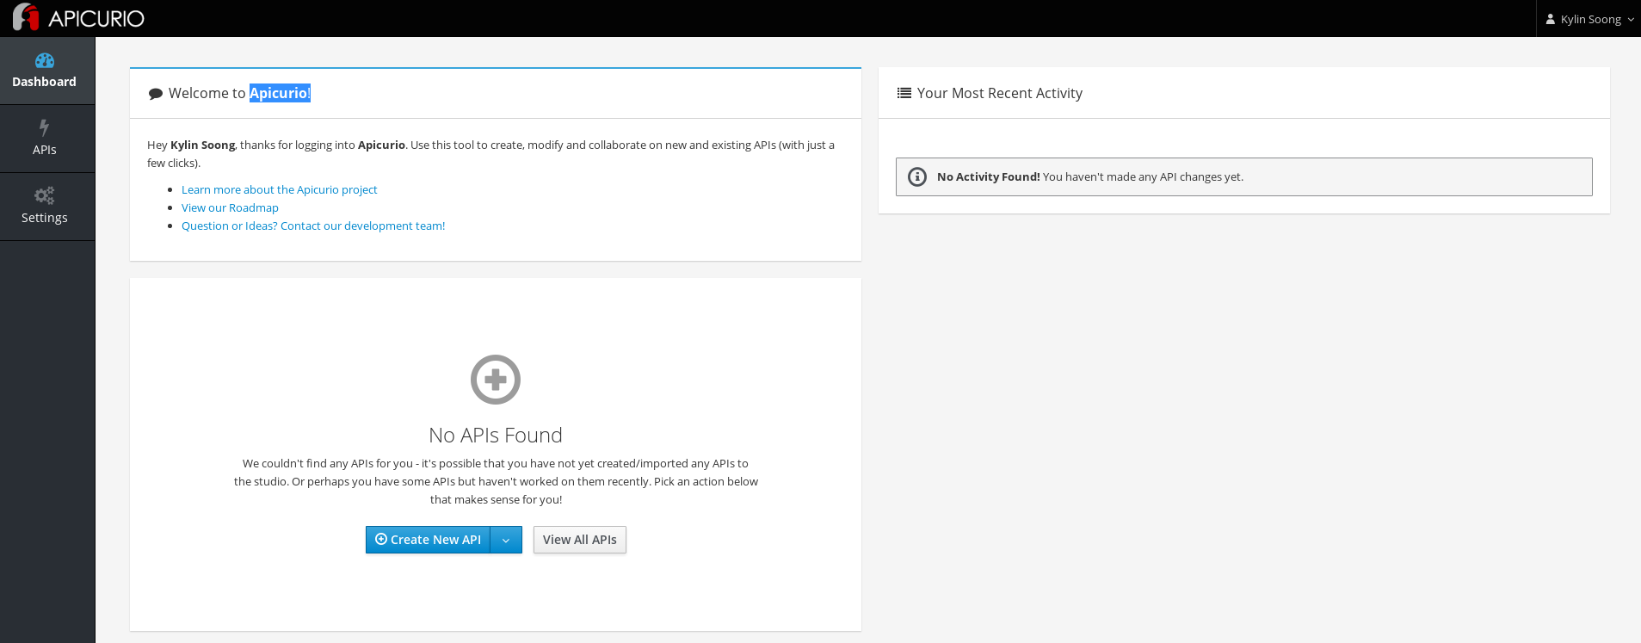
Task: Click the speech bubble welcome icon
Action: tap(156, 94)
